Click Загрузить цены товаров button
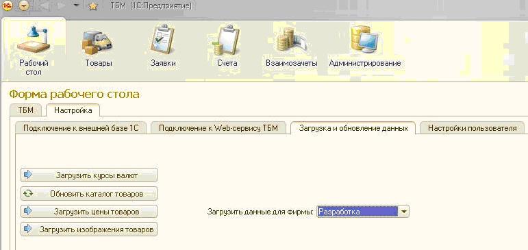Screen dimensions: 528x250 point(89,211)
